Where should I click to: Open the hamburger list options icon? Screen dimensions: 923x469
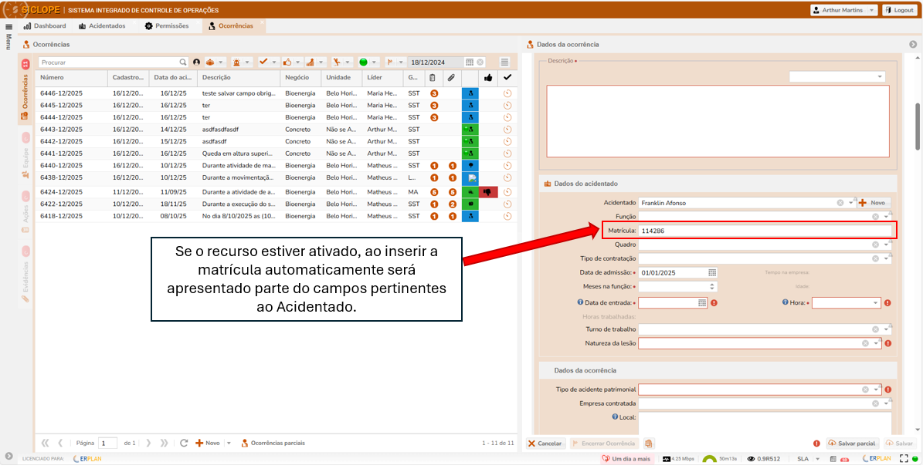(504, 62)
